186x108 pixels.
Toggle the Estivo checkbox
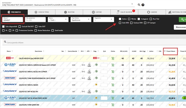tap(120, 19)
